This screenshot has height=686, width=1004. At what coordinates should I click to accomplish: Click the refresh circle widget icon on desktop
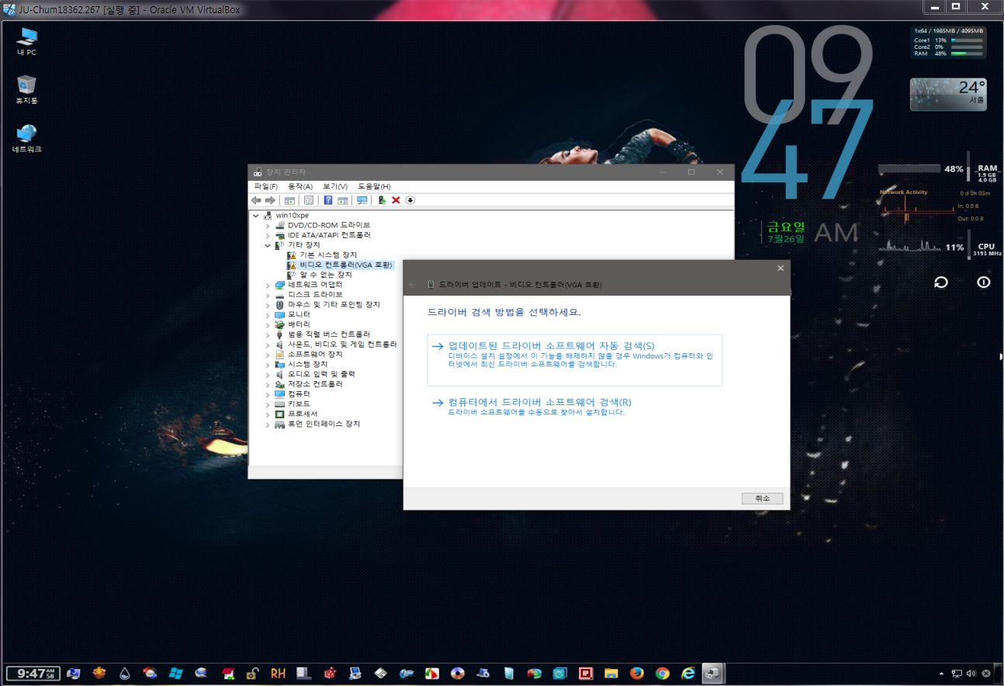click(940, 282)
